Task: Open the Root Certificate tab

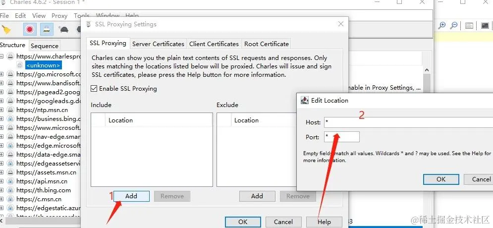Action: click(266, 44)
